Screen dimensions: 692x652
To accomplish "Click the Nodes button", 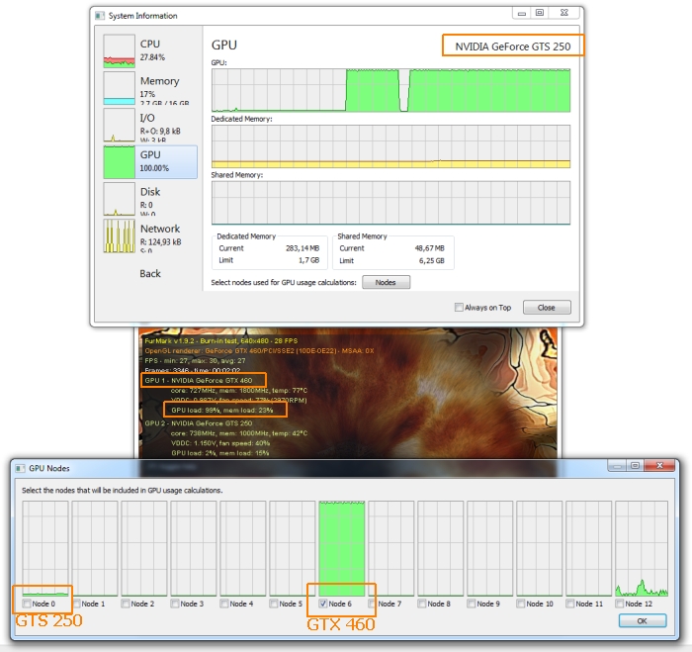I will tap(386, 282).
